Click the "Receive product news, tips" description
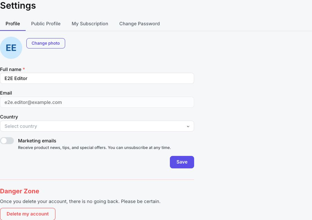Viewport: 312px width, 220px height. click(94, 148)
